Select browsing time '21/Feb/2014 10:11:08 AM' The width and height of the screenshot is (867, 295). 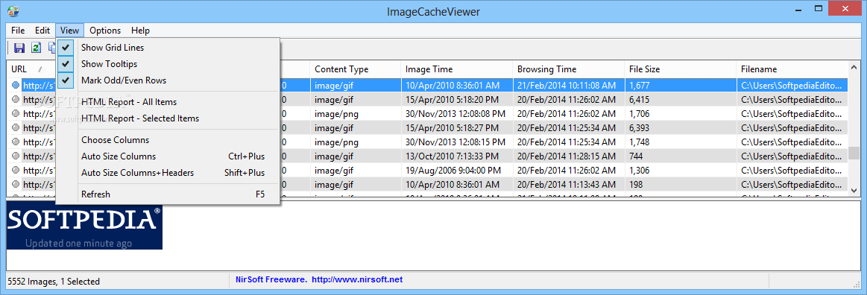click(x=567, y=86)
